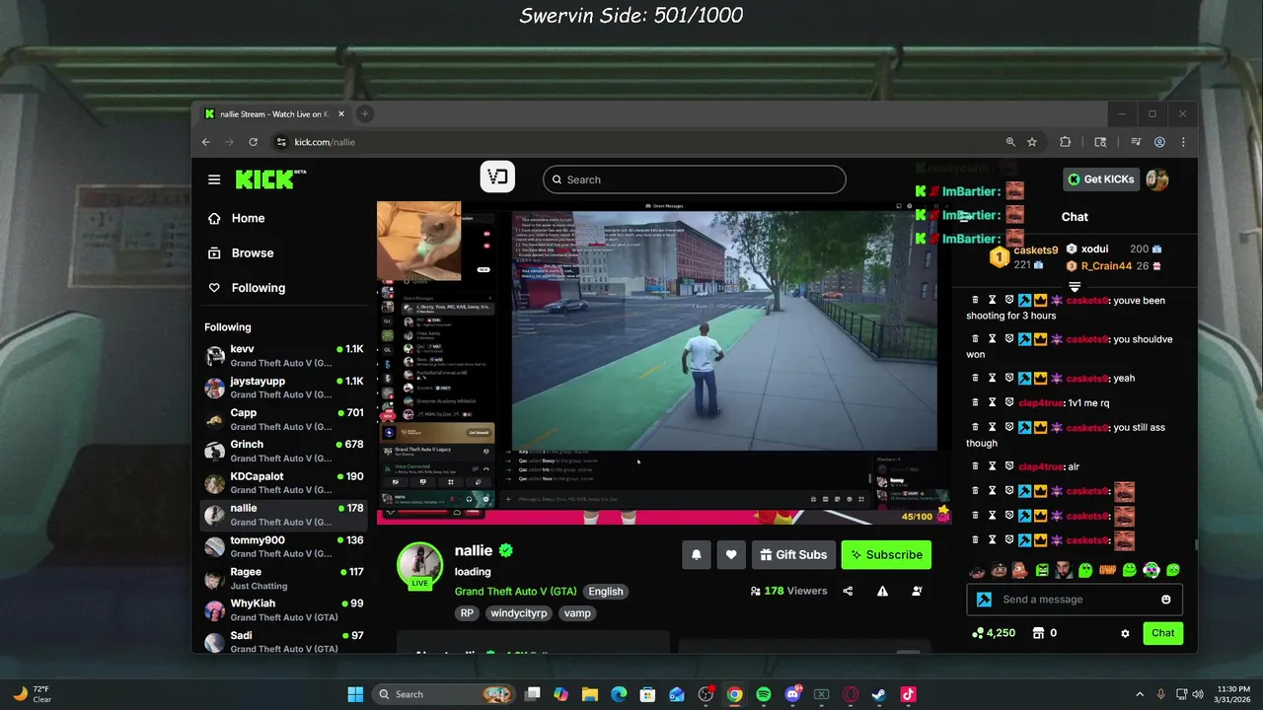Select the nallie Stream browser tab

tap(272, 114)
